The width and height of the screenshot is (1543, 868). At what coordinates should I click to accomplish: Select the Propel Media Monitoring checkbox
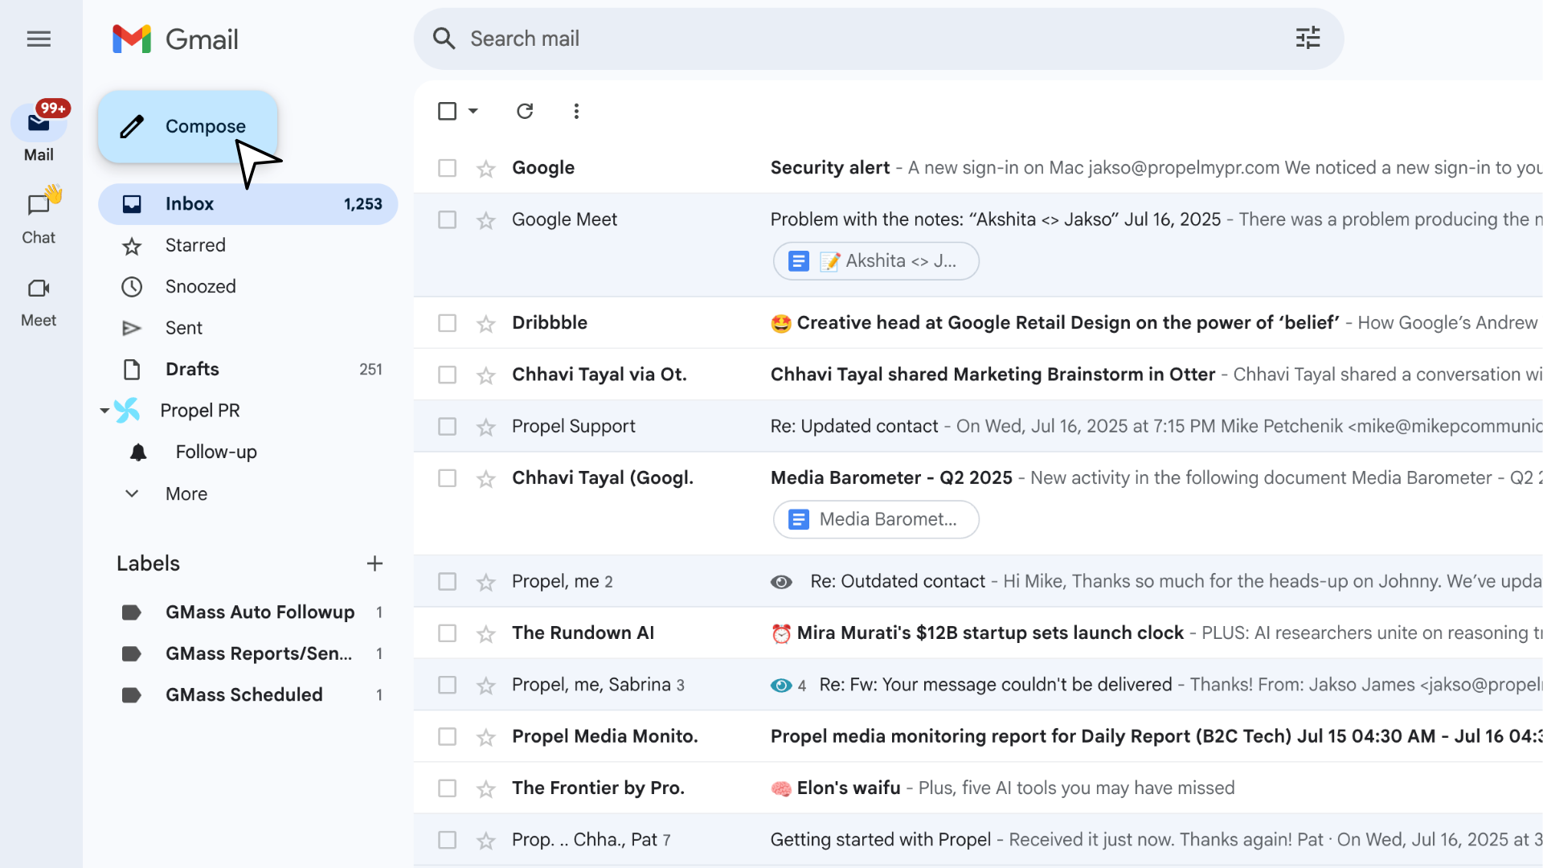tap(447, 736)
